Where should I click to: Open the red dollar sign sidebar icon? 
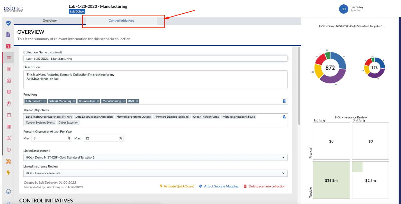click(x=8, y=46)
